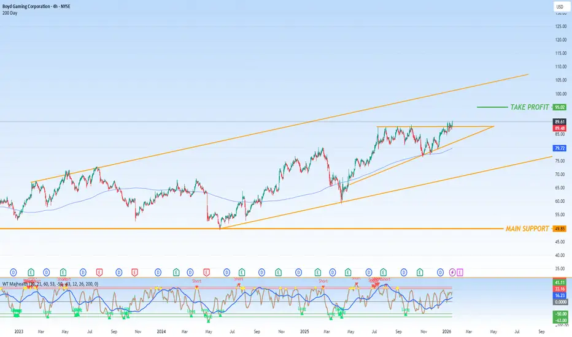Click the 2026 label on time axis

447,331
